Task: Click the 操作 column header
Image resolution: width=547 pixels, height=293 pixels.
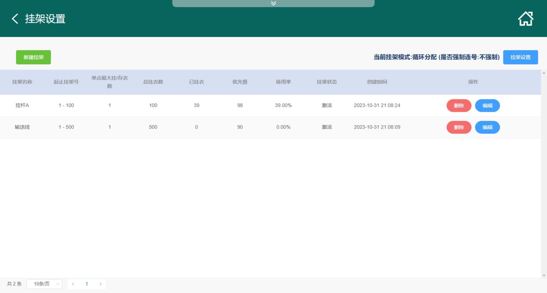Action: (473, 82)
